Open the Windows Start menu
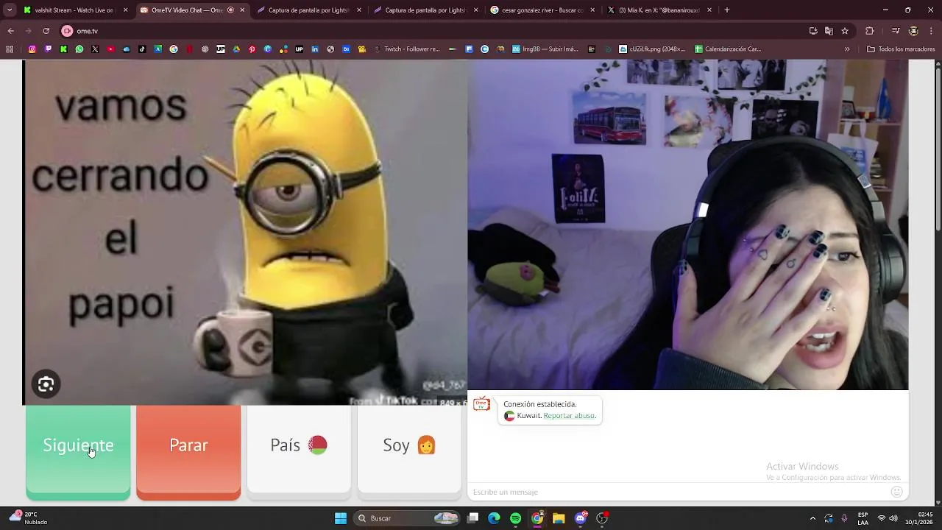The height and width of the screenshot is (530, 942). pos(340,518)
